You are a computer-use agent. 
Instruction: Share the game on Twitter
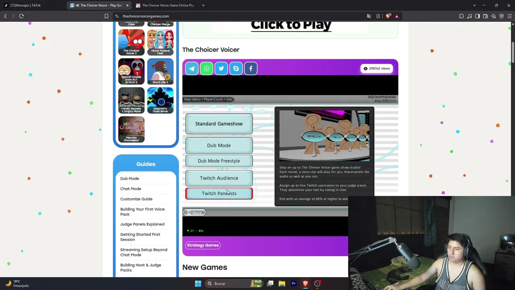click(221, 68)
